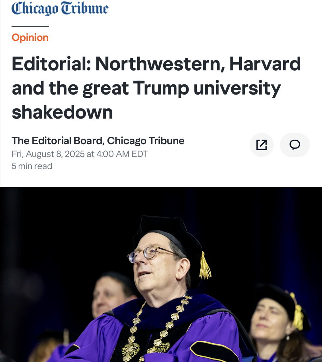Open the comments speech bubble icon

point(295,145)
